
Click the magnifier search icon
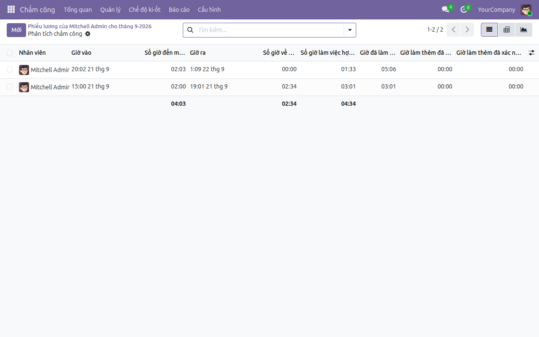click(x=190, y=30)
